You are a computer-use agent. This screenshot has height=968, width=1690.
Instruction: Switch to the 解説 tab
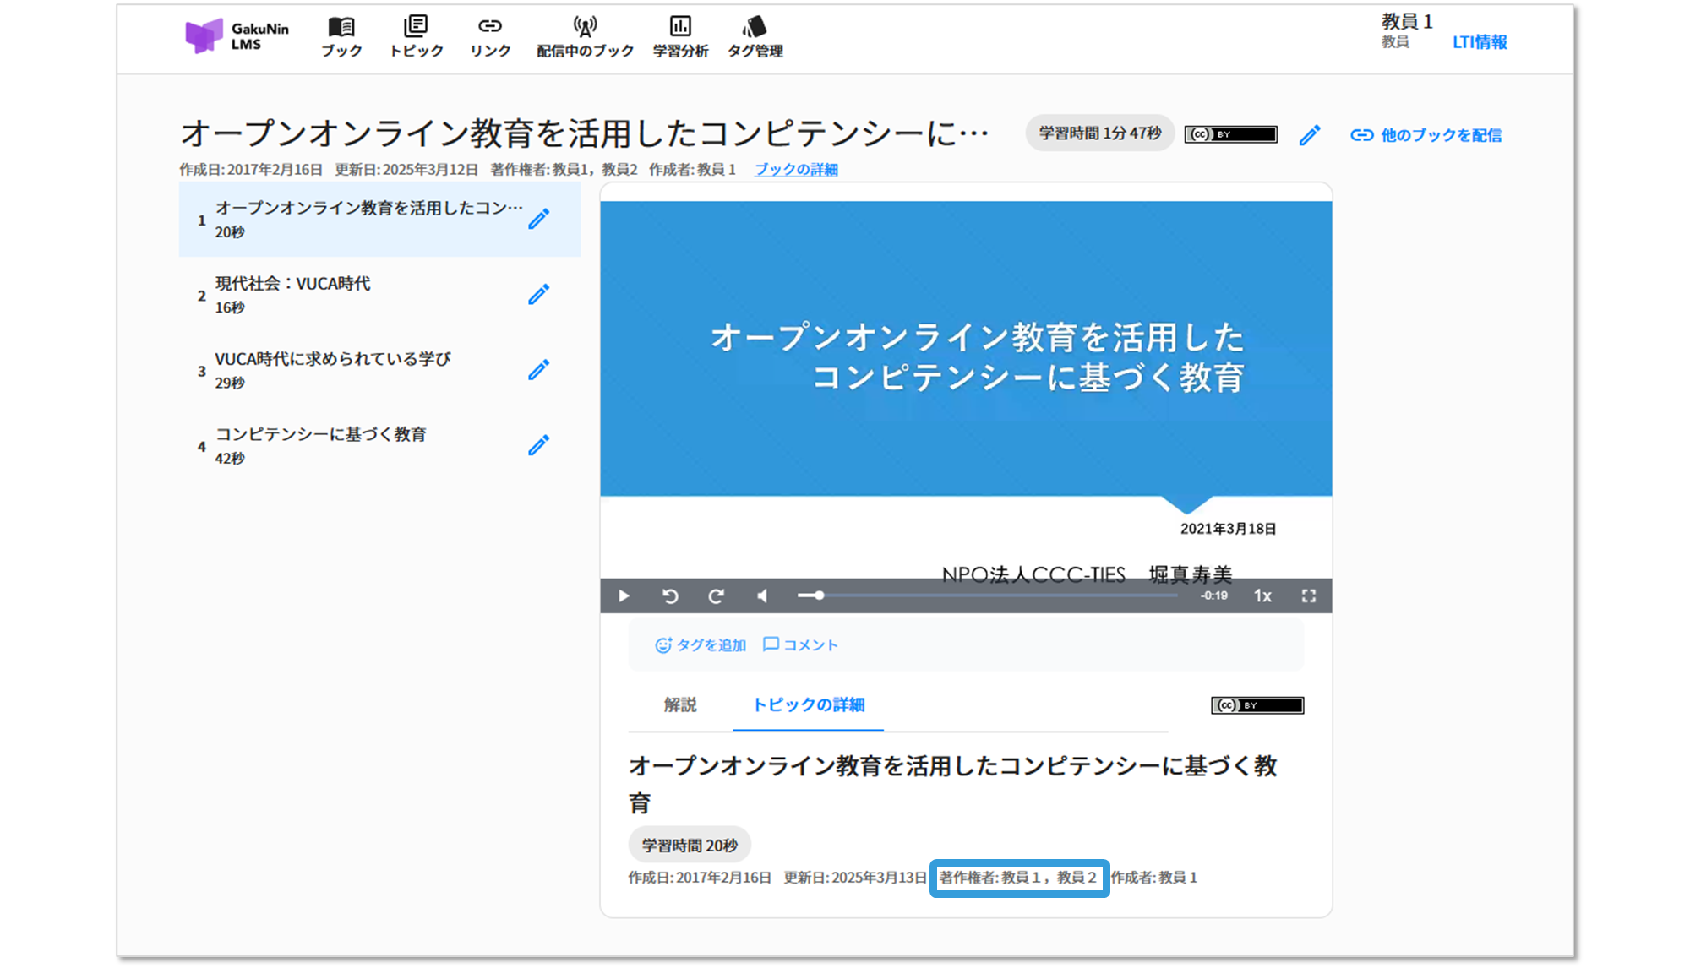pyautogui.click(x=680, y=704)
